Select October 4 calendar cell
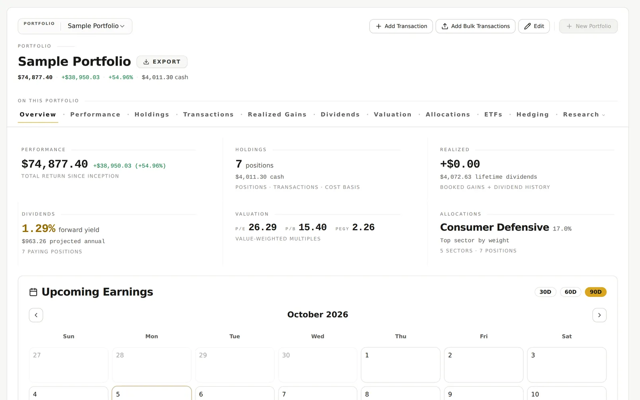 pyautogui.click(x=68, y=393)
